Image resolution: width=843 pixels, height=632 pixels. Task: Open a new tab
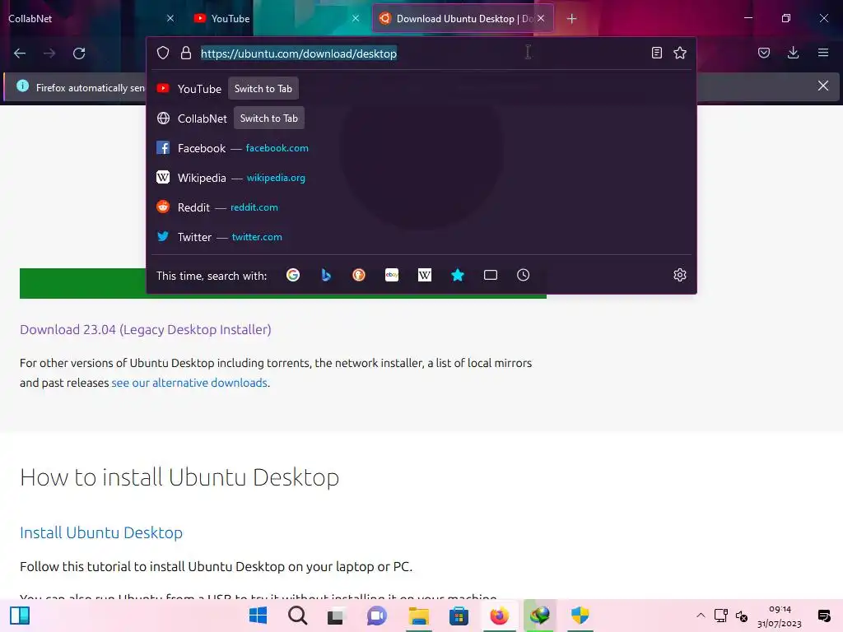click(571, 19)
